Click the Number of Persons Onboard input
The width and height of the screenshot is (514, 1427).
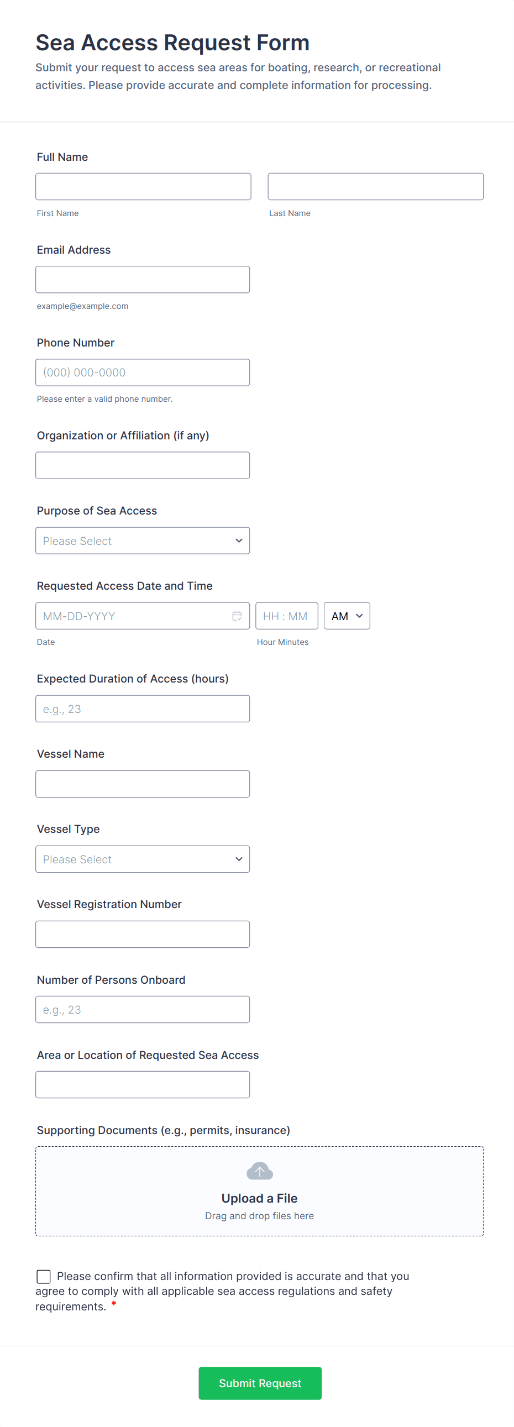click(x=143, y=1009)
